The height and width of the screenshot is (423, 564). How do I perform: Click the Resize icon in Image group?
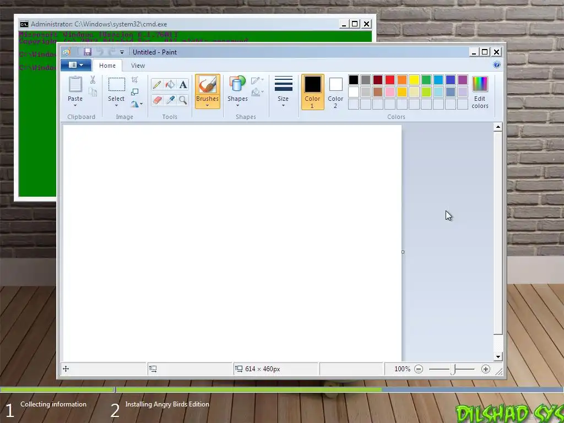tap(135, 92)
